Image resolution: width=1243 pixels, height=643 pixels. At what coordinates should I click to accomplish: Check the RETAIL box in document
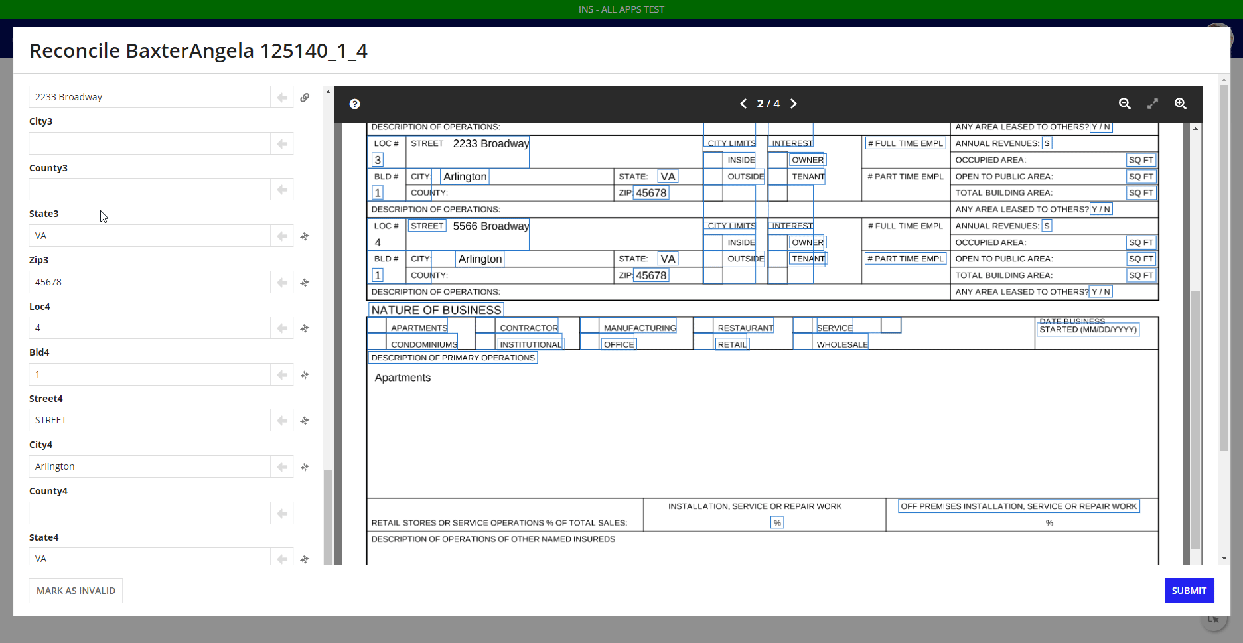[x=703, y=342]
